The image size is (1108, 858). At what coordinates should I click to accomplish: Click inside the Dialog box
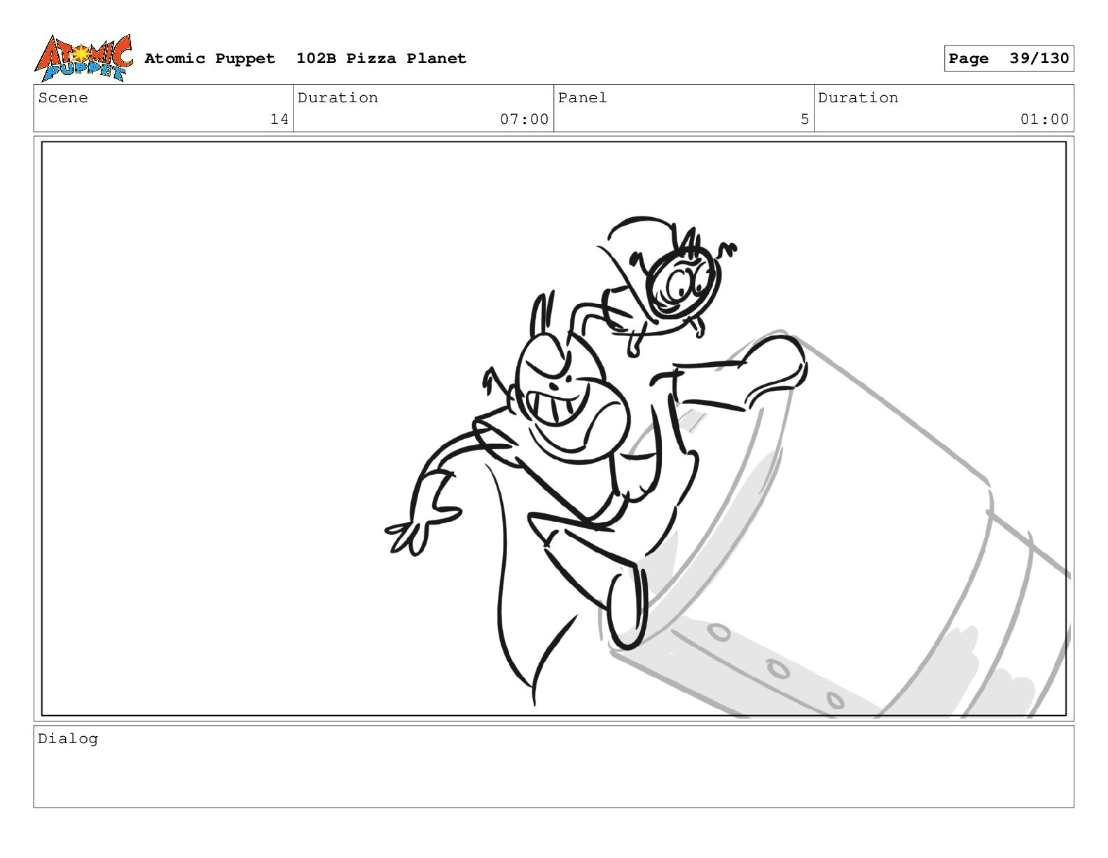tap(554, 766)
